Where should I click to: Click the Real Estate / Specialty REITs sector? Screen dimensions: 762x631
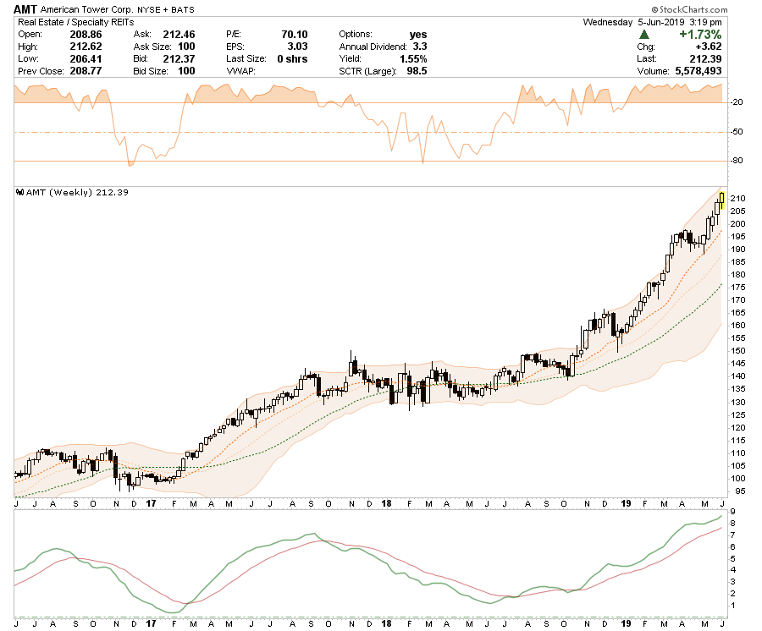[x=76, y=22]
